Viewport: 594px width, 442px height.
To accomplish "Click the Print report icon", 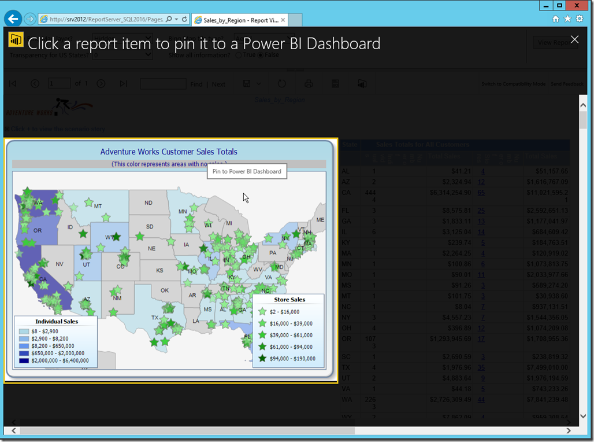I will pyautogui.click(x=309, y=83).
